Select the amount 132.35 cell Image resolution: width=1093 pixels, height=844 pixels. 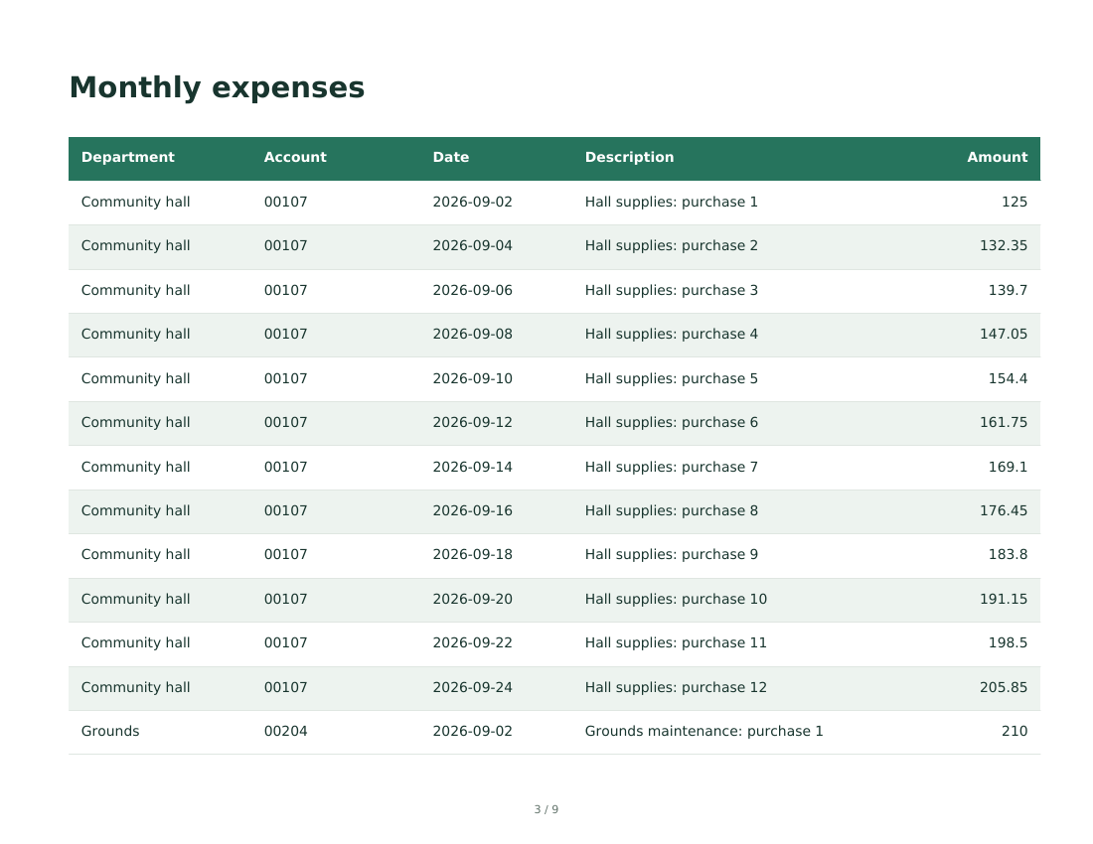[x=1004, y=246]
